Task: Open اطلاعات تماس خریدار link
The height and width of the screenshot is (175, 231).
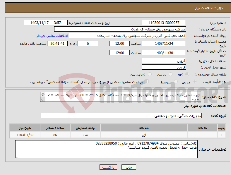Action: [x=52, y=36]
